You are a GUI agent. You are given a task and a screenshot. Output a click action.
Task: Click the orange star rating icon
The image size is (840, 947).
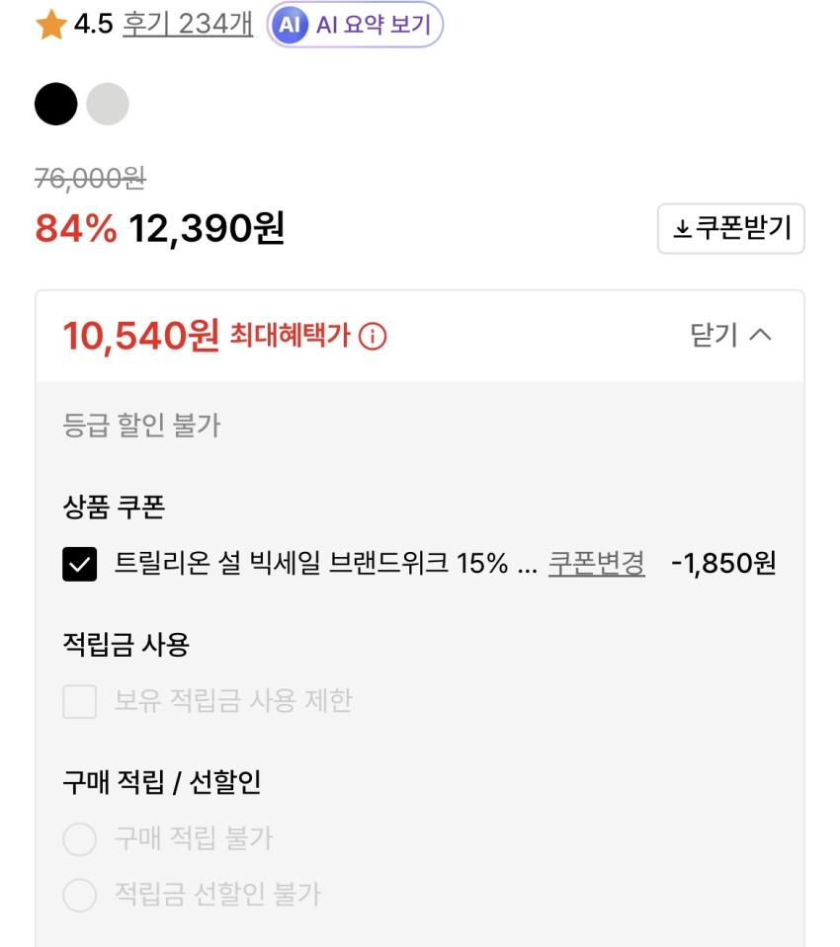pos(50,26)
